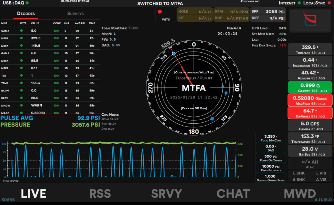Click Configure Well/Run link on dial
334x205 pixels.
[x=194, y=72]
